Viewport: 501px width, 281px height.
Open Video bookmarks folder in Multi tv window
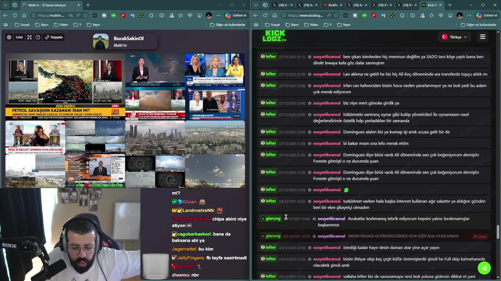(61, 25)
